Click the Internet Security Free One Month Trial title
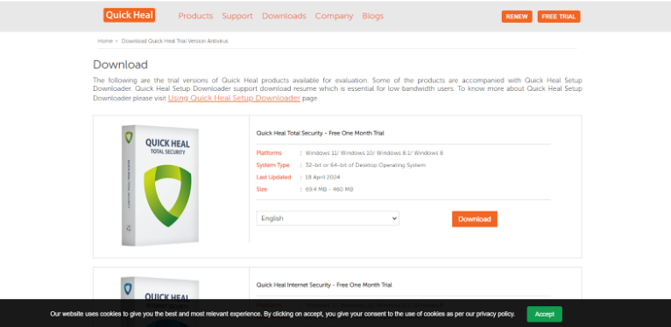Image resolution: width=671 pixels, height=327 pixels. [x=324, y=285]
